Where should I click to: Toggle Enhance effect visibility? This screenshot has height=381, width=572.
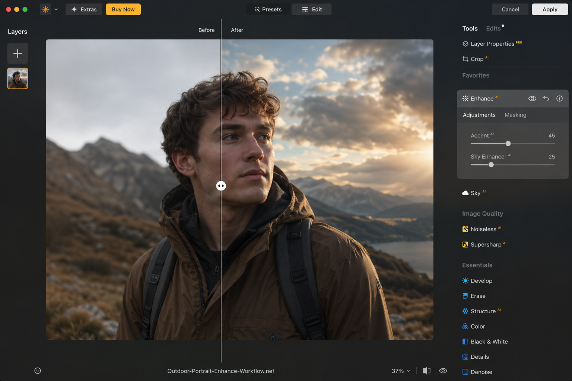pyautogui.click(x=532, y=99)
